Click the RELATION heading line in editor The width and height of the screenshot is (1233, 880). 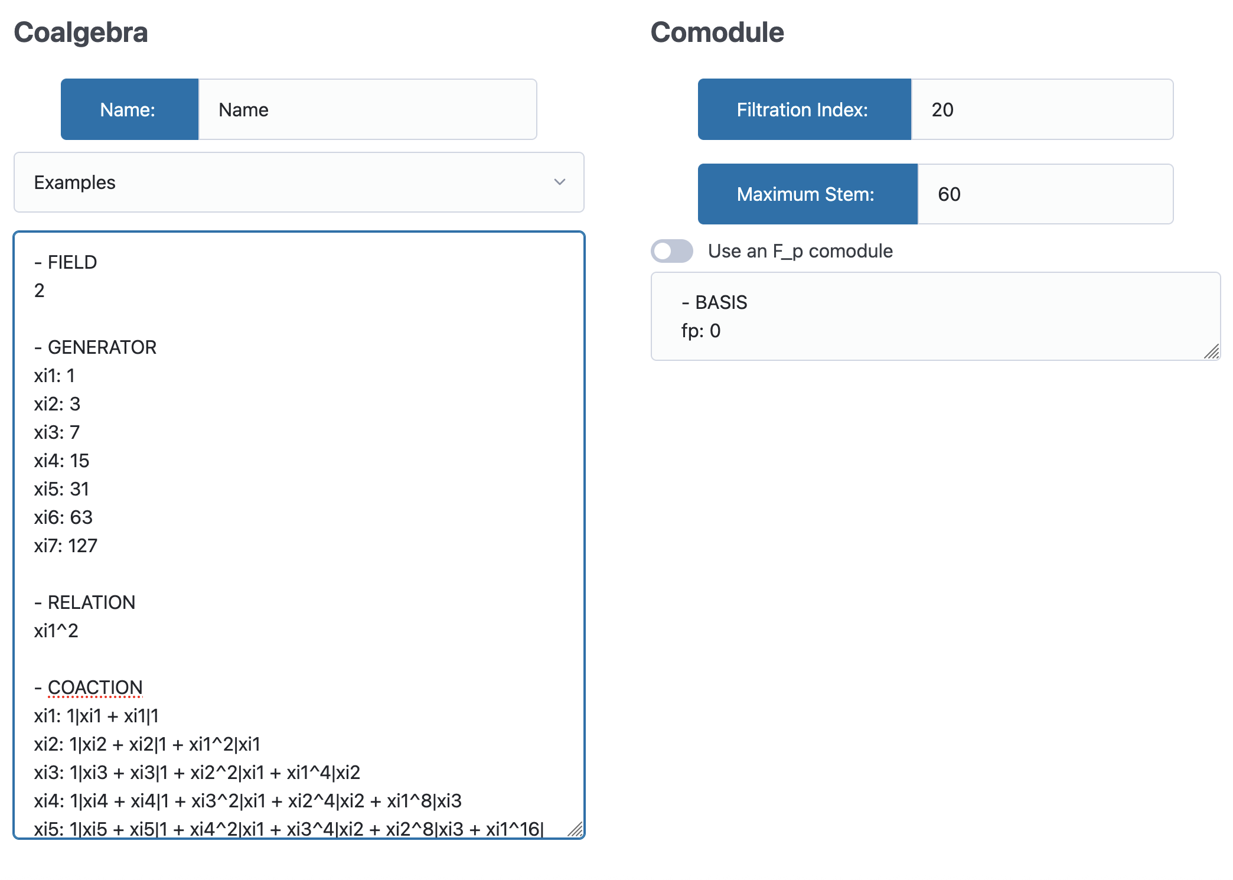pyautogui.click(x=85, y=602)
